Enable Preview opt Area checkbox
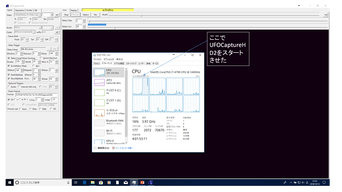The image size is (342, 192). (x=20, y=109)
